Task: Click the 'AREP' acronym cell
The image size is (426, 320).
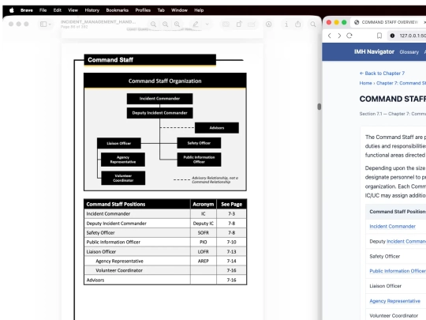Action: click(x=204, y=261)
